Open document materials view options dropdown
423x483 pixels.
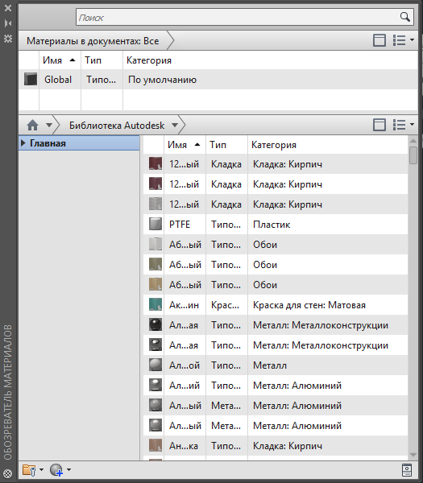point(403,40)
